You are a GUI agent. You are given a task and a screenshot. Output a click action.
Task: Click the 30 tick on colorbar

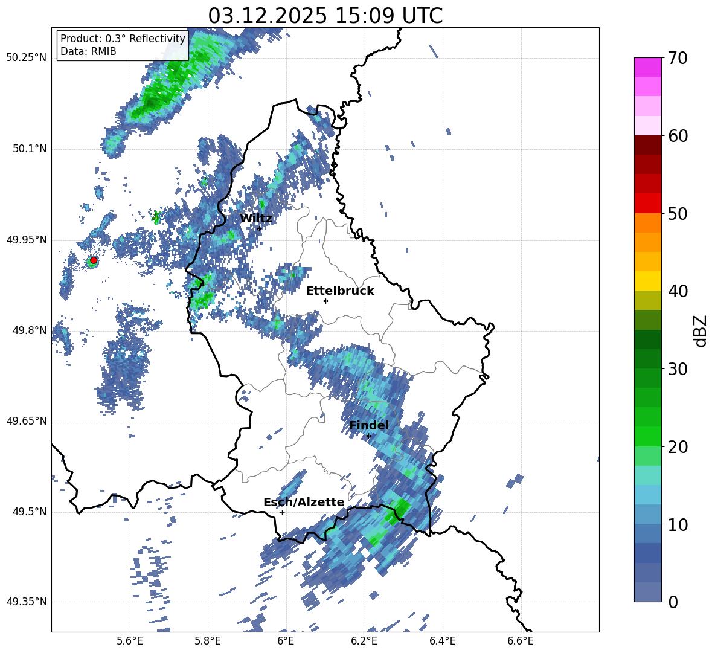[678, 369]
